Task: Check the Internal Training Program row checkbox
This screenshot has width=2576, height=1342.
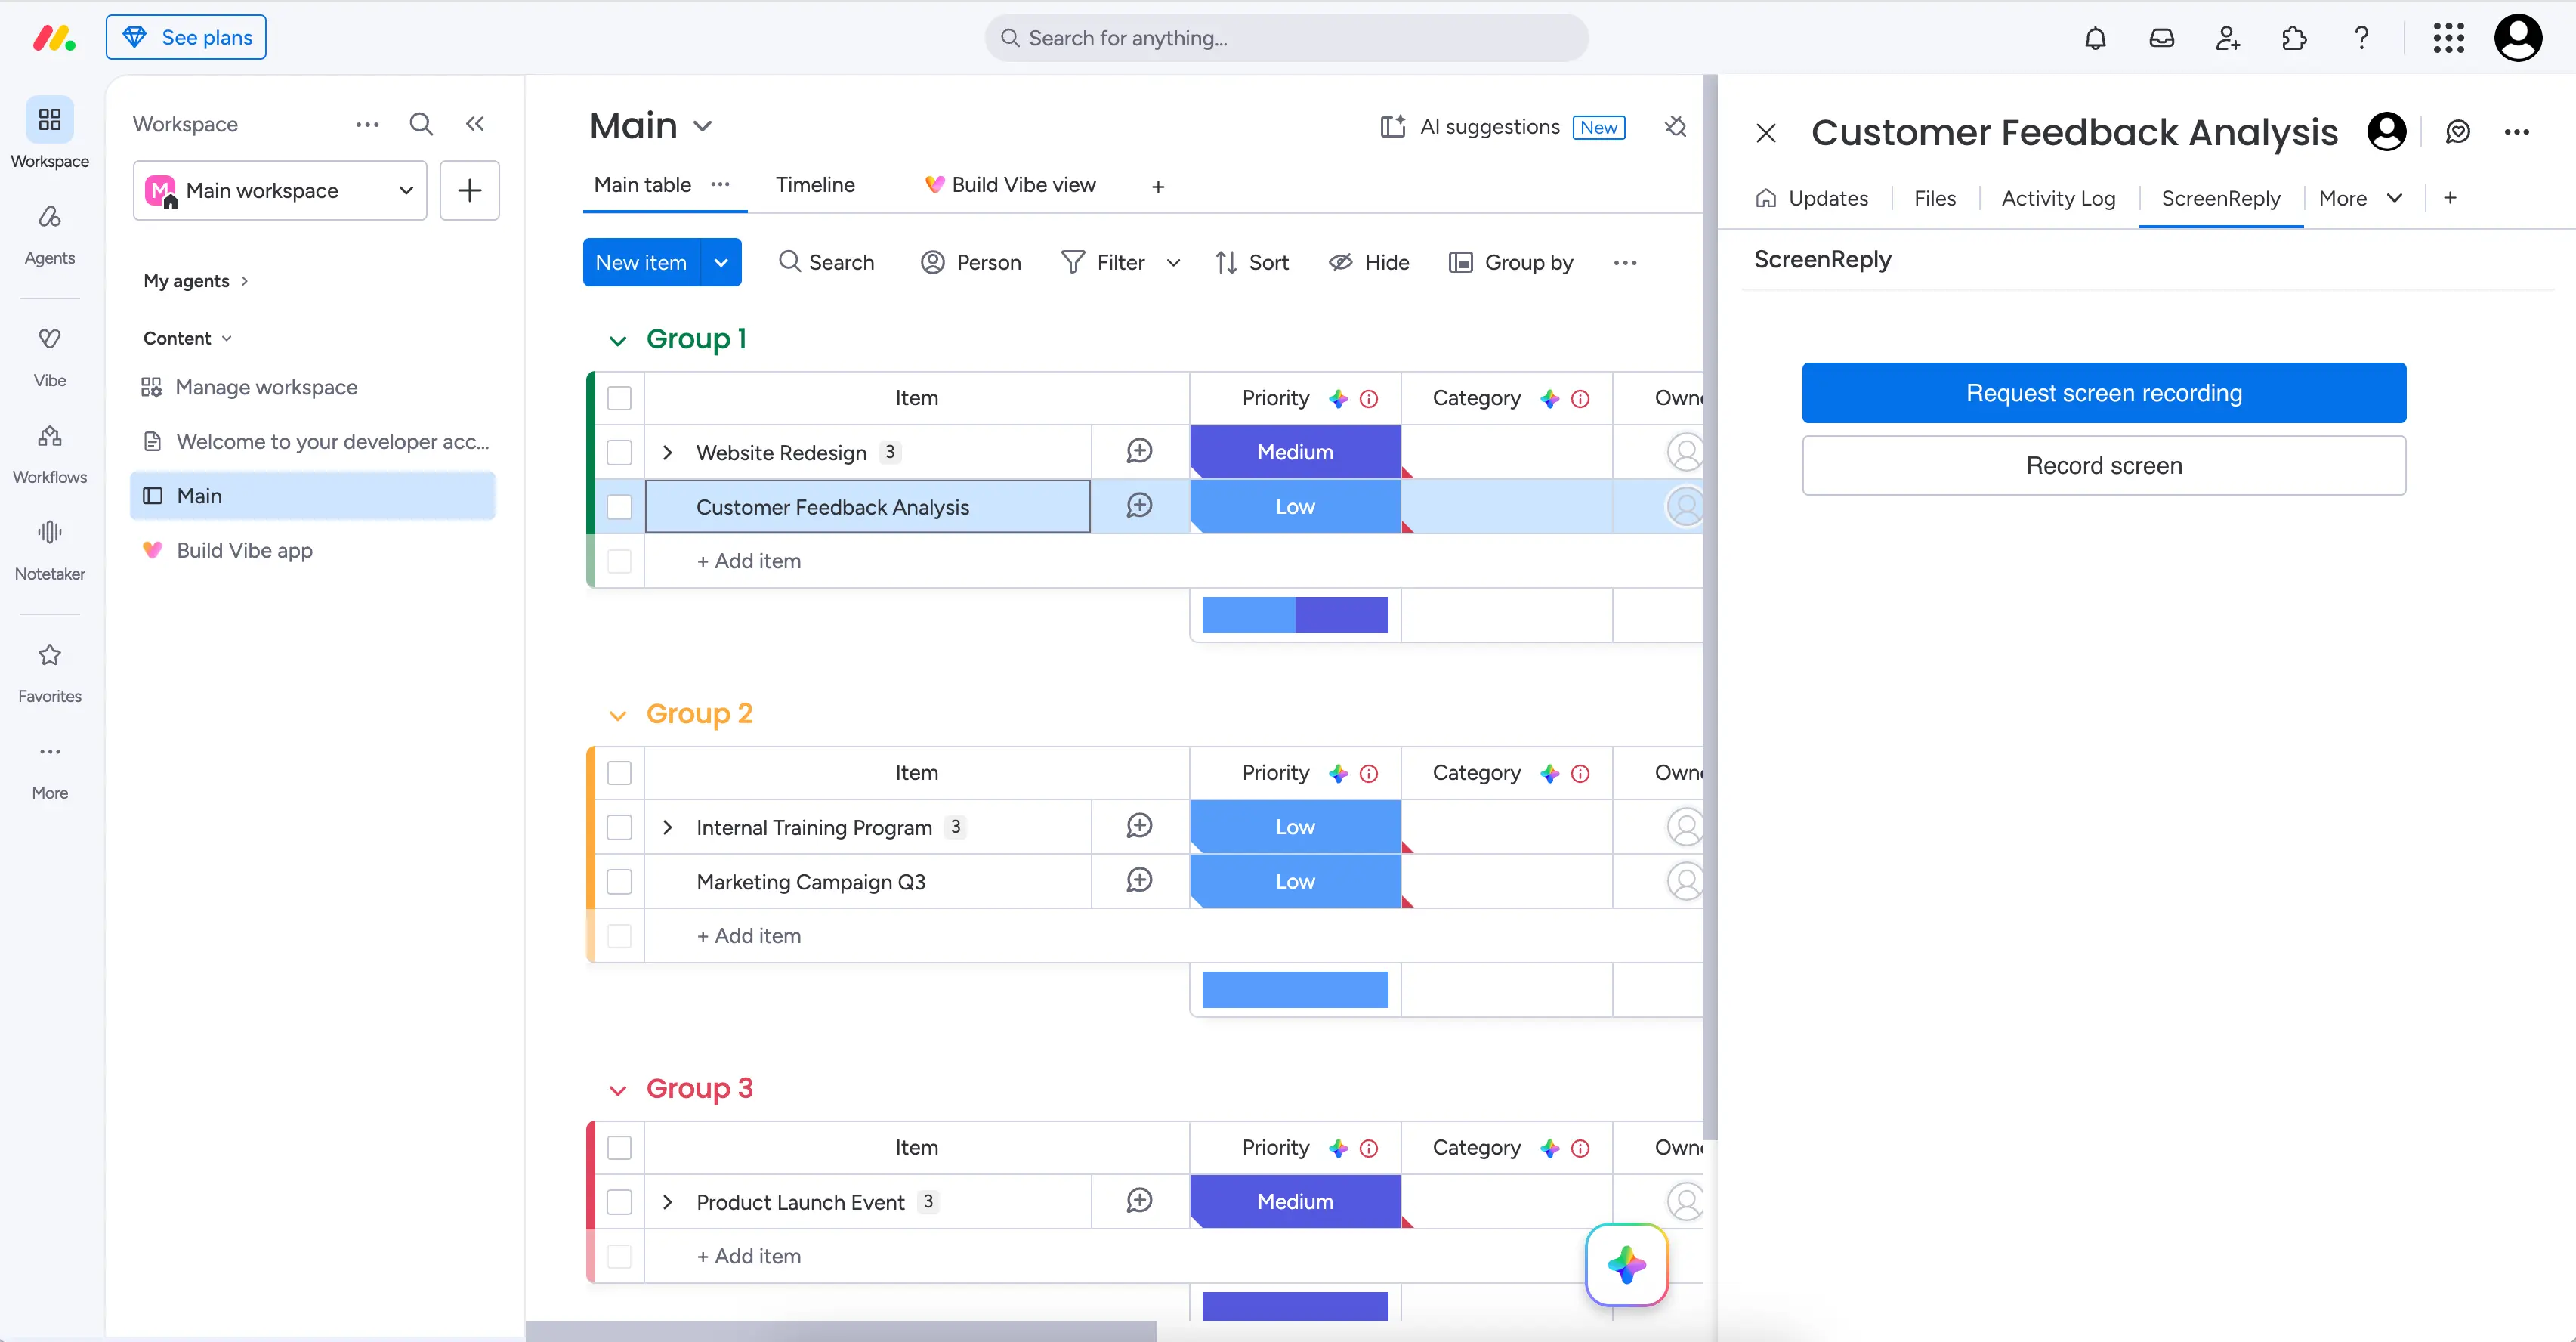Action: pyautogui.click(x=620, y=827)
